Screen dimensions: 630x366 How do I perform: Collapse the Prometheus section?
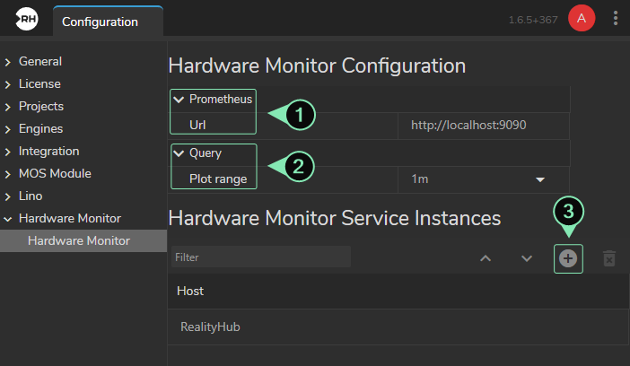(179, 99)
